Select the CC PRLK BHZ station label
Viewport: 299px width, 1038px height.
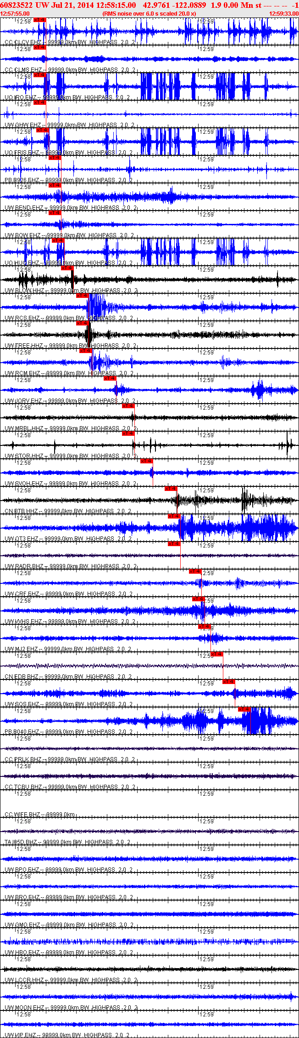pyautogui.click(x=23, y=759)
